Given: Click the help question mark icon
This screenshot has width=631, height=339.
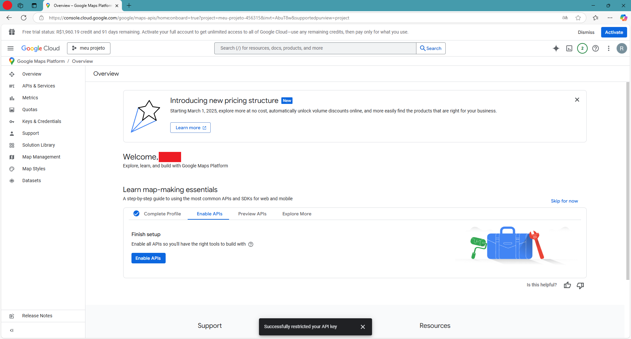Looking at the screenshot, I should 595,48.
